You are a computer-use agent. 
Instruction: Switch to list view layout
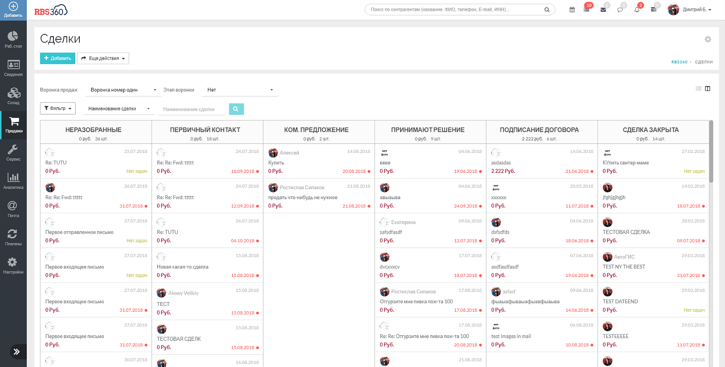(698, 89)
